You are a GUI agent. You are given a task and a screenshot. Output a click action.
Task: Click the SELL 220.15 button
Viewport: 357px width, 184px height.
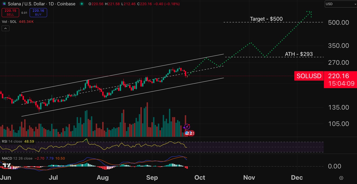(x=10, y=12)
